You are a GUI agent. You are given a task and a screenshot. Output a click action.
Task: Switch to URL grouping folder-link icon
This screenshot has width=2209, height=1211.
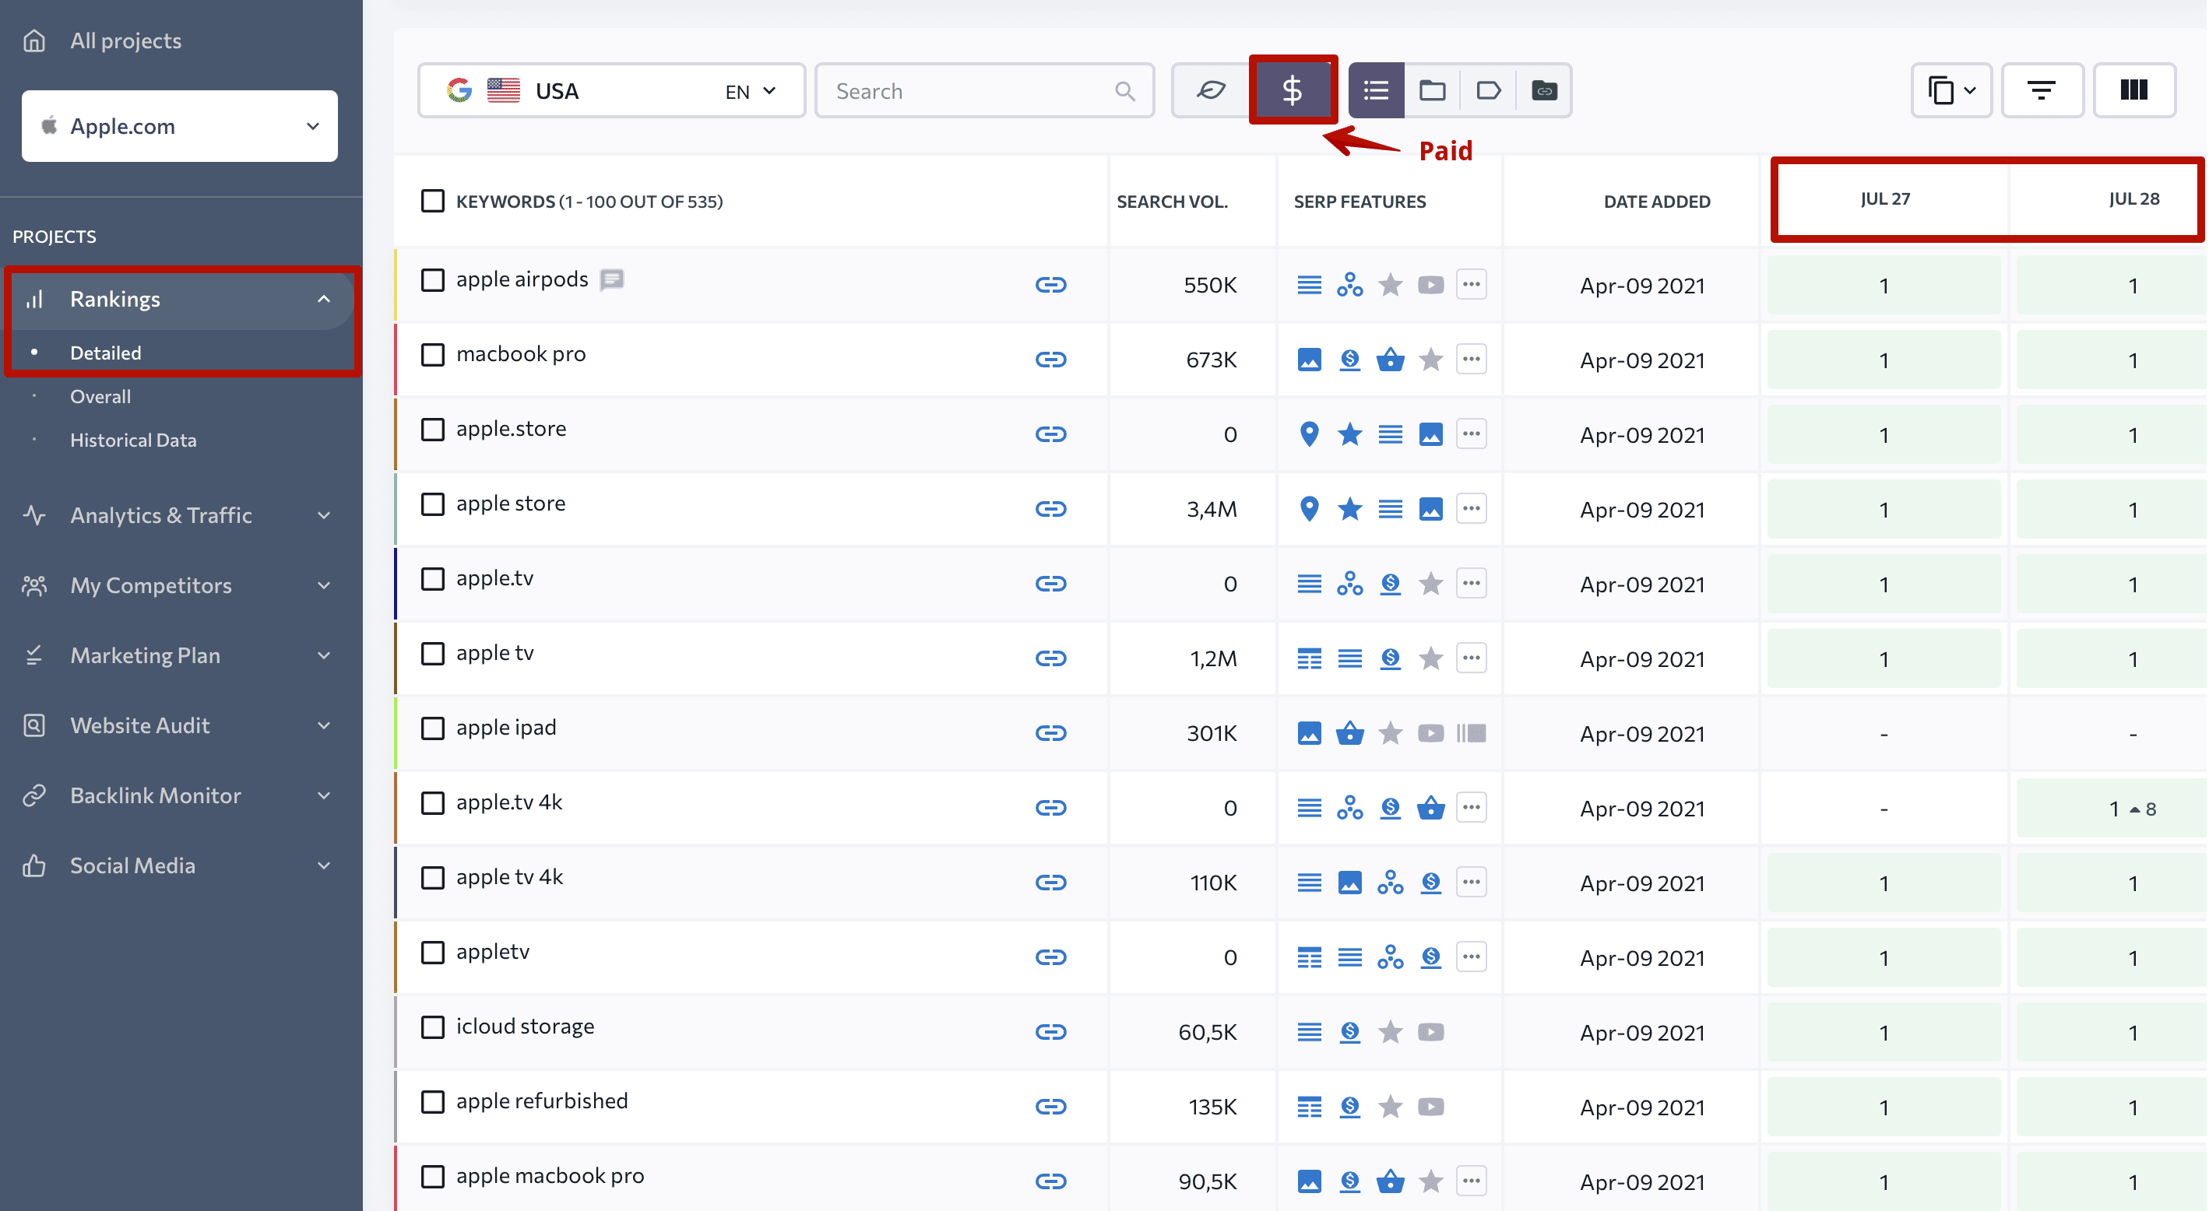coord(1543,90)
